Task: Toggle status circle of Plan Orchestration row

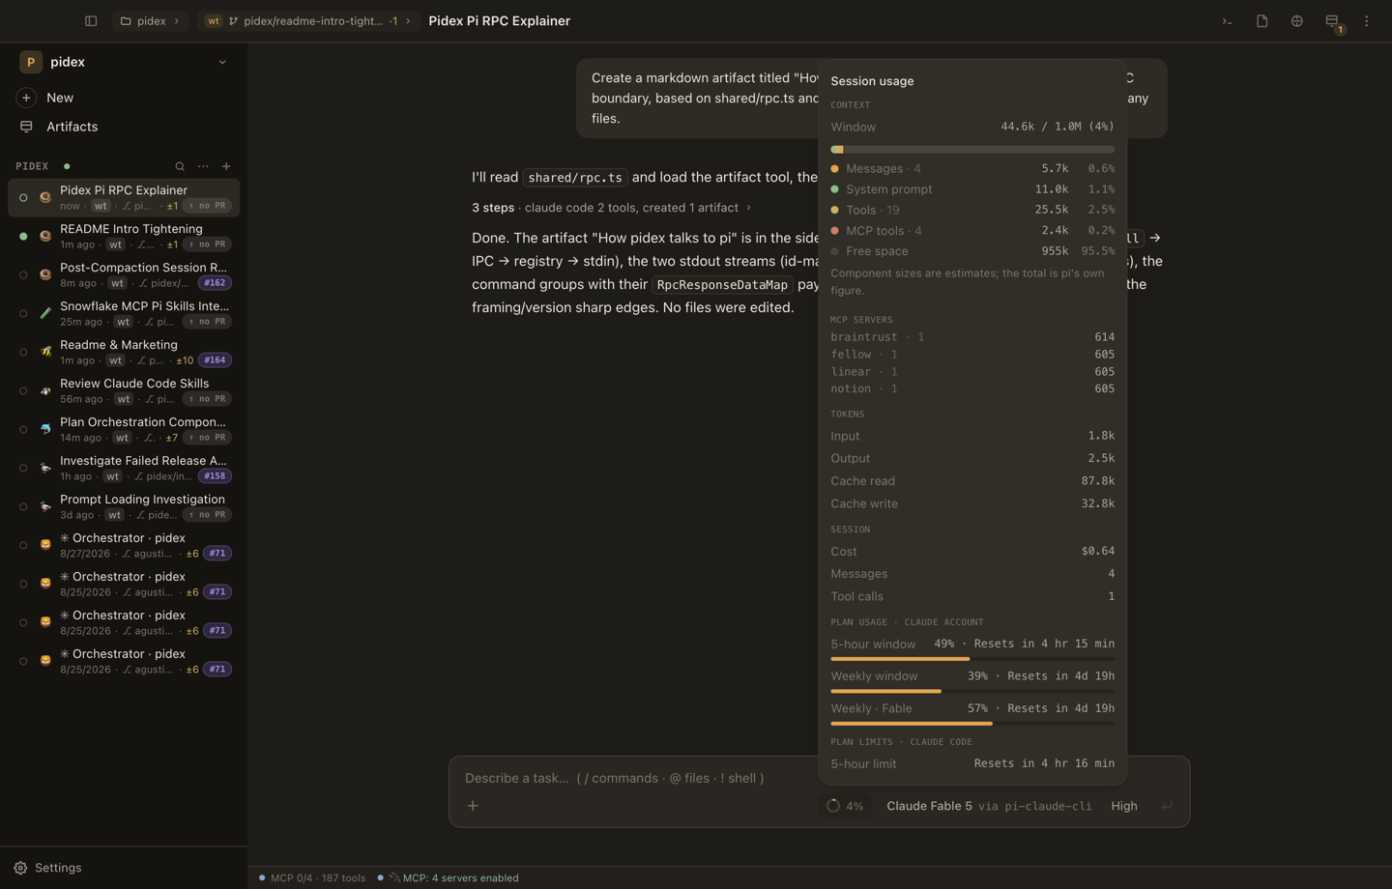Action: [x=23, y=429]
